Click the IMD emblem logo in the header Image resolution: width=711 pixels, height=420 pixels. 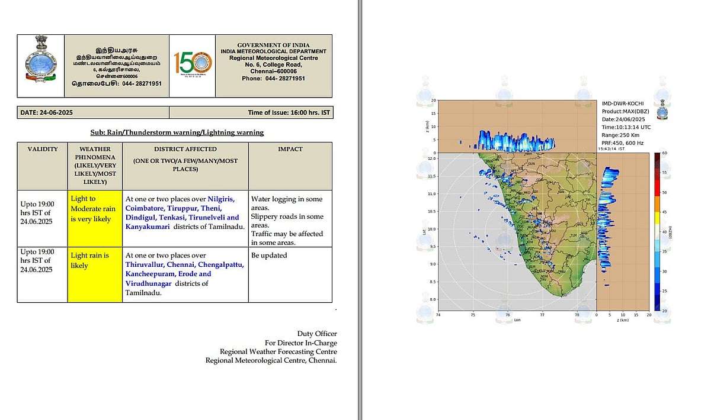pos(39,66)
